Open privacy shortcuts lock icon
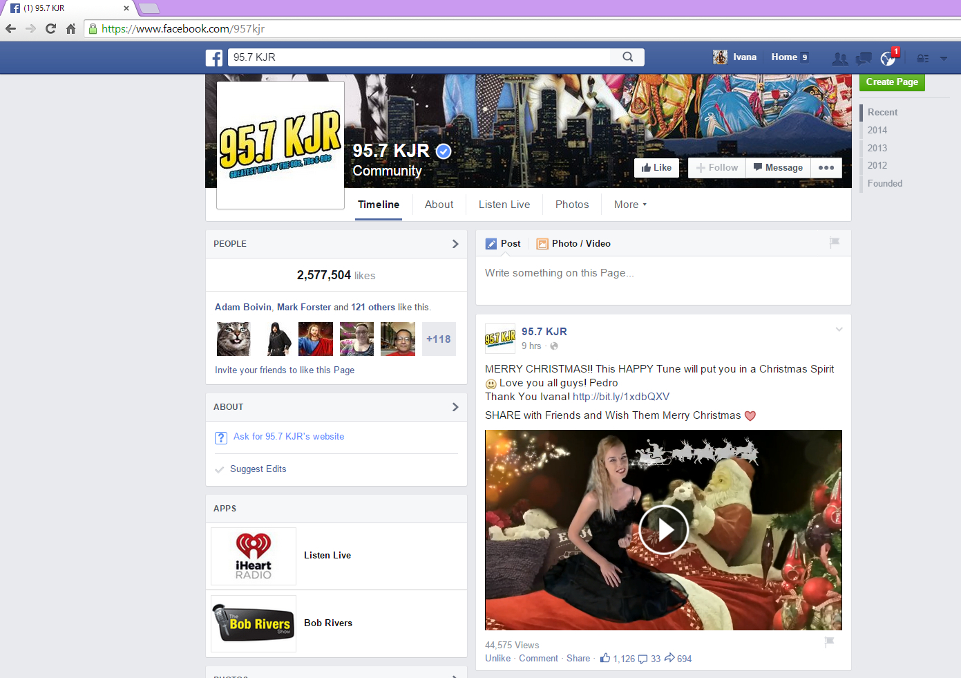 [x=922, y=58]
